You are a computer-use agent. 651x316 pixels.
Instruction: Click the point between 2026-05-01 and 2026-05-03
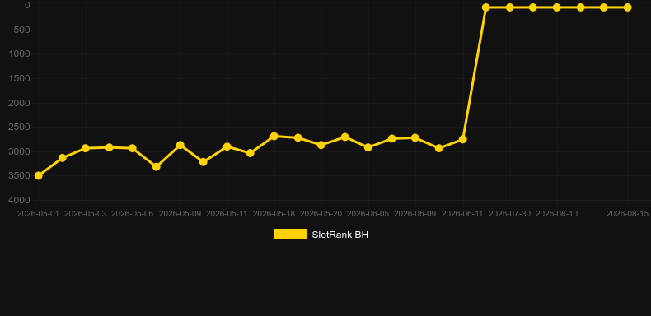click(63, 157)
